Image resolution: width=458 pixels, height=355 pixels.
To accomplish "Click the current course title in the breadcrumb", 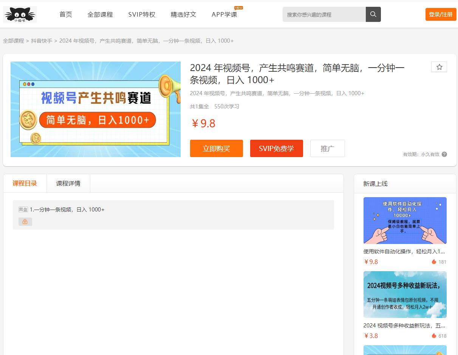I will (147, 41).
